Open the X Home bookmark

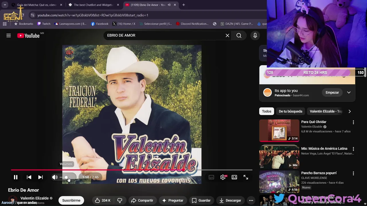124,24
